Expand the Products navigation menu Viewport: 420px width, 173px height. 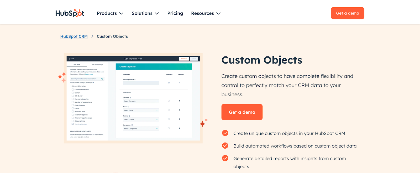click(x=110, y=13)
